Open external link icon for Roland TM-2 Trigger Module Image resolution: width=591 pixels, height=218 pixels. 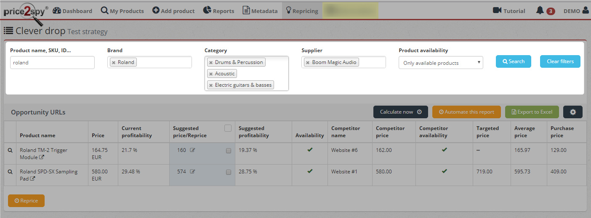(x=42, y=157)
